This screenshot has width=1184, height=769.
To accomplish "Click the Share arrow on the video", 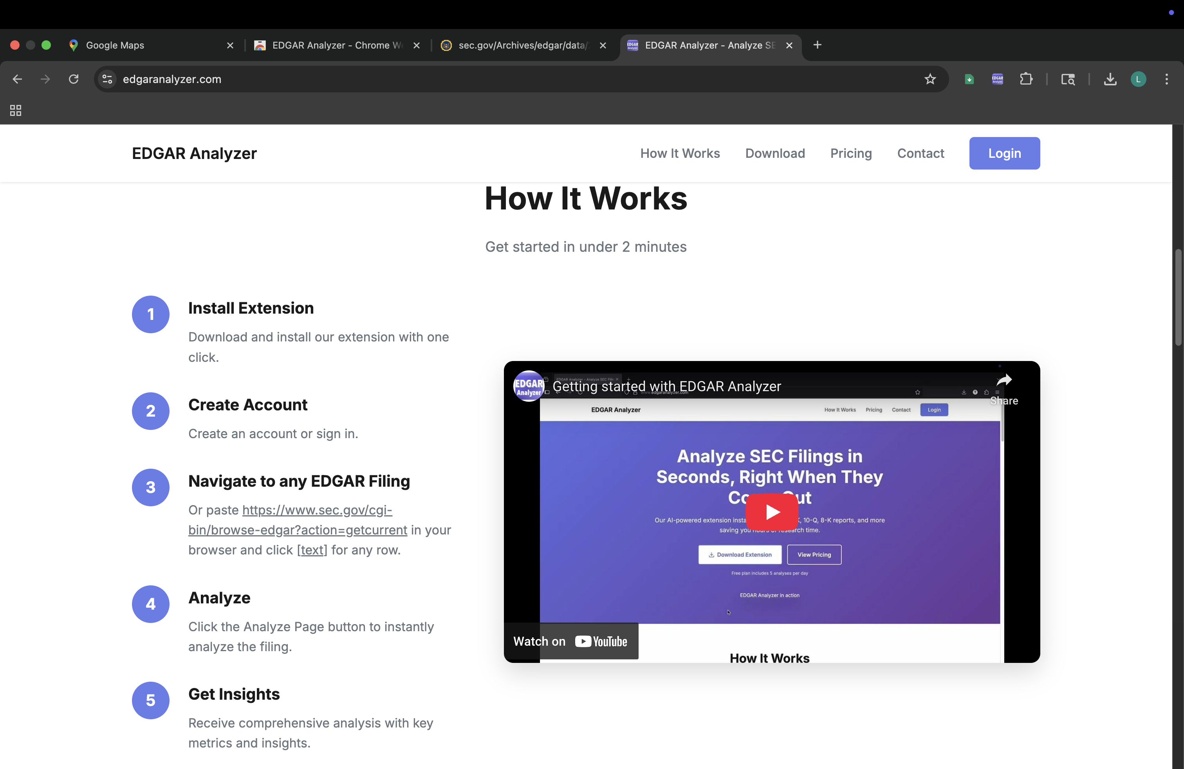I will [1004, 390].
